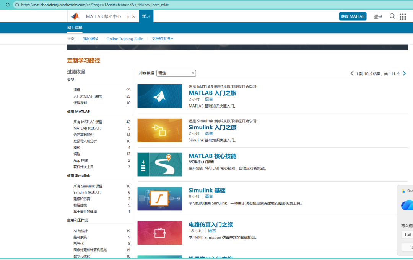
Task: Click the 获取 MATLAB button
Action: [x=353, y=16]
